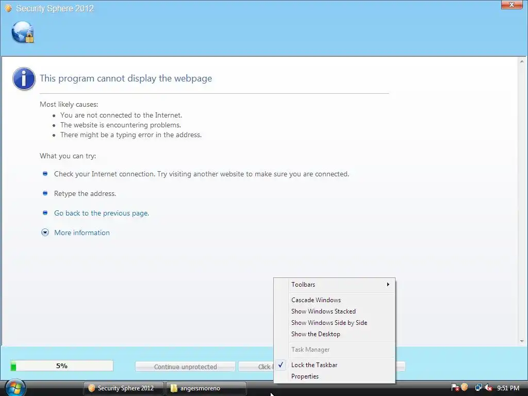Click text The website is encountering problems

(x=121, y=125)
